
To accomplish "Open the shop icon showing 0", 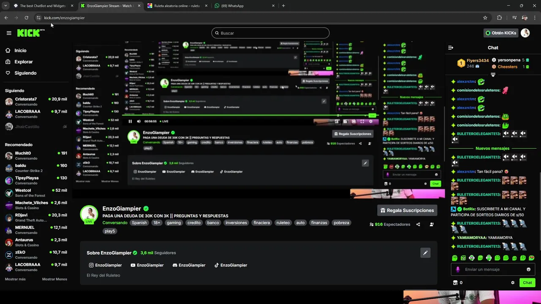I will 458,283.
